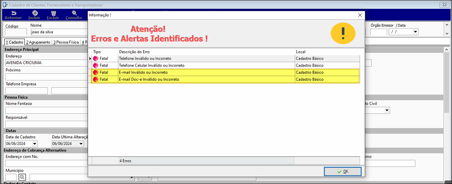Click Cadastro Básico in the Telefone Inválido row

(309, 59)
